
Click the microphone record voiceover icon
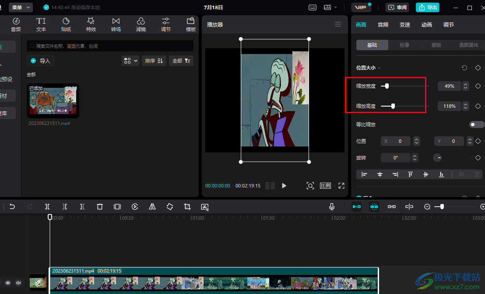(x=332, y=207)
